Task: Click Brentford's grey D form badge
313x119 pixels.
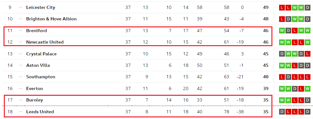Action: coord(288,31)
